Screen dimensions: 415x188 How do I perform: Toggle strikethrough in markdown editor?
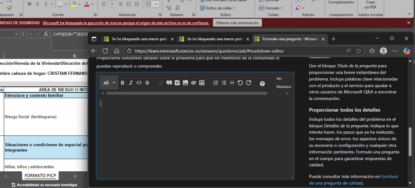click(147, 83)
